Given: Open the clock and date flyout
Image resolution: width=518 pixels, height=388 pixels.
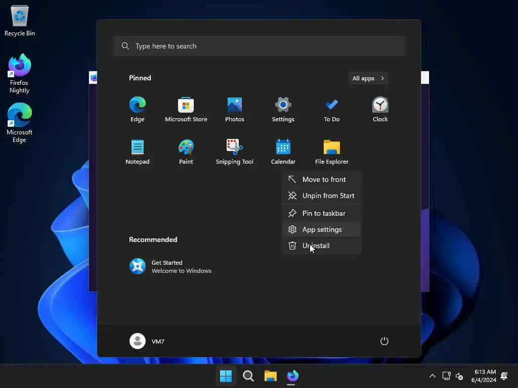Looking at the screenshot, I should click(x=484, y=376).
